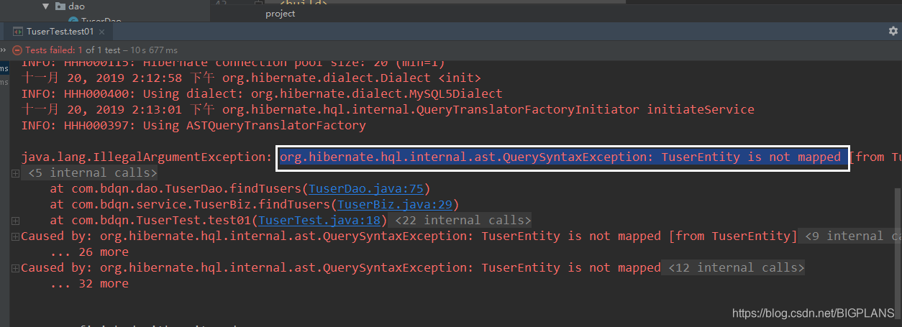Click the '... 32 more' line

(89, 283)
